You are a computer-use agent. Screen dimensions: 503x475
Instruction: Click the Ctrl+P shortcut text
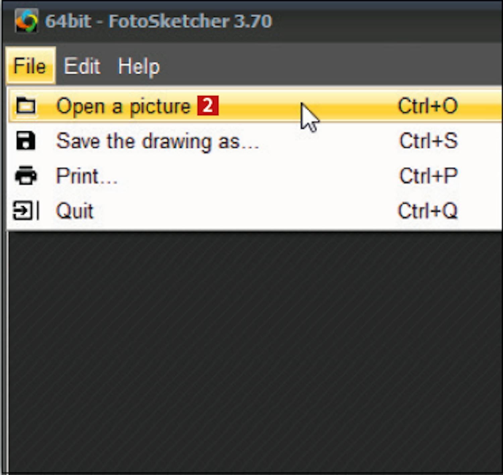coord(428,176)
